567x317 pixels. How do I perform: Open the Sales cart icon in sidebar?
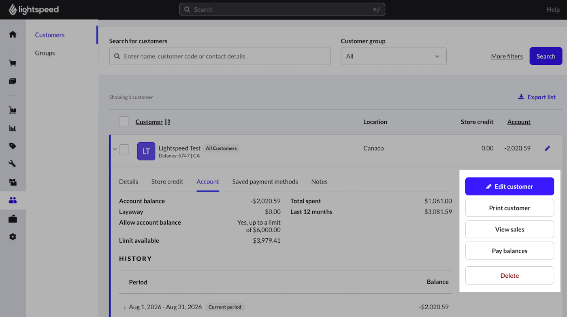pos(13,63)
